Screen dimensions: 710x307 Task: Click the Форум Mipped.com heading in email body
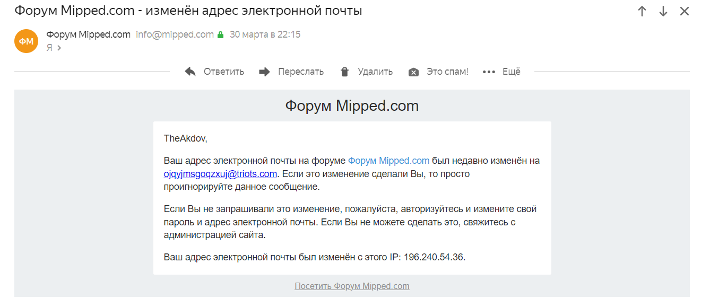[352, 106]
